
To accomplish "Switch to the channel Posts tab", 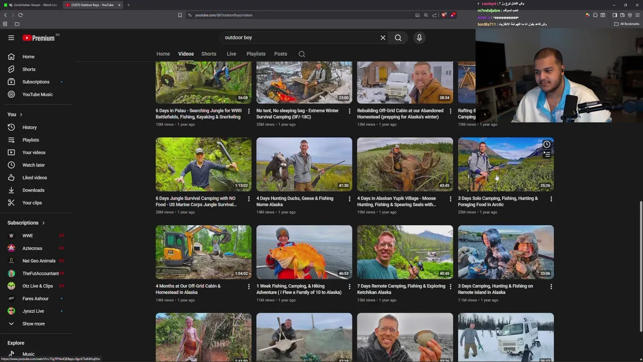I will point(281,54).
